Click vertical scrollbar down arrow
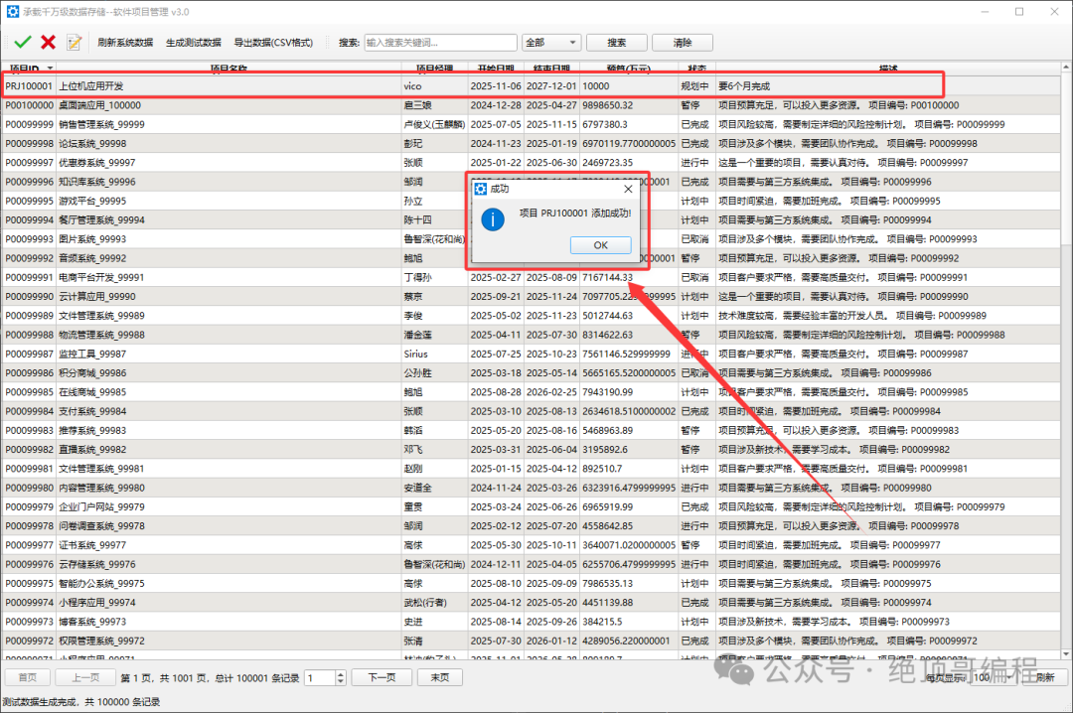The height and width of the screenshot is (713, 1073). [x=1066, y=653]
